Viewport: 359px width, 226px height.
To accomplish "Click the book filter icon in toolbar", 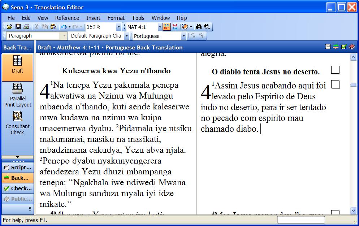I will coord(185,27).
